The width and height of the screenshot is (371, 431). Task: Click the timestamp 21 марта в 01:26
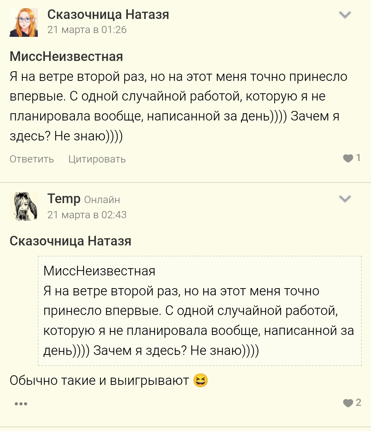(x=87, y=30)
